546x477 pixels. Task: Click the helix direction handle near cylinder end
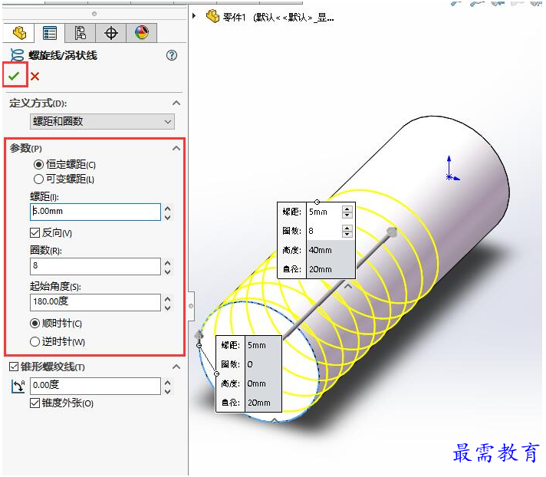[392, 232]
